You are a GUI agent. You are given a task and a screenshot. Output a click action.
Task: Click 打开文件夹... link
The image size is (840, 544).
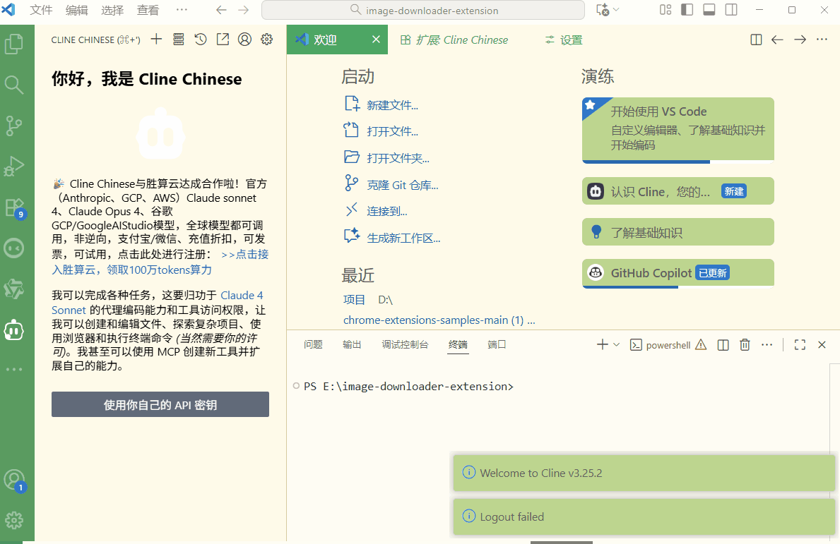(x=398, y=158)
